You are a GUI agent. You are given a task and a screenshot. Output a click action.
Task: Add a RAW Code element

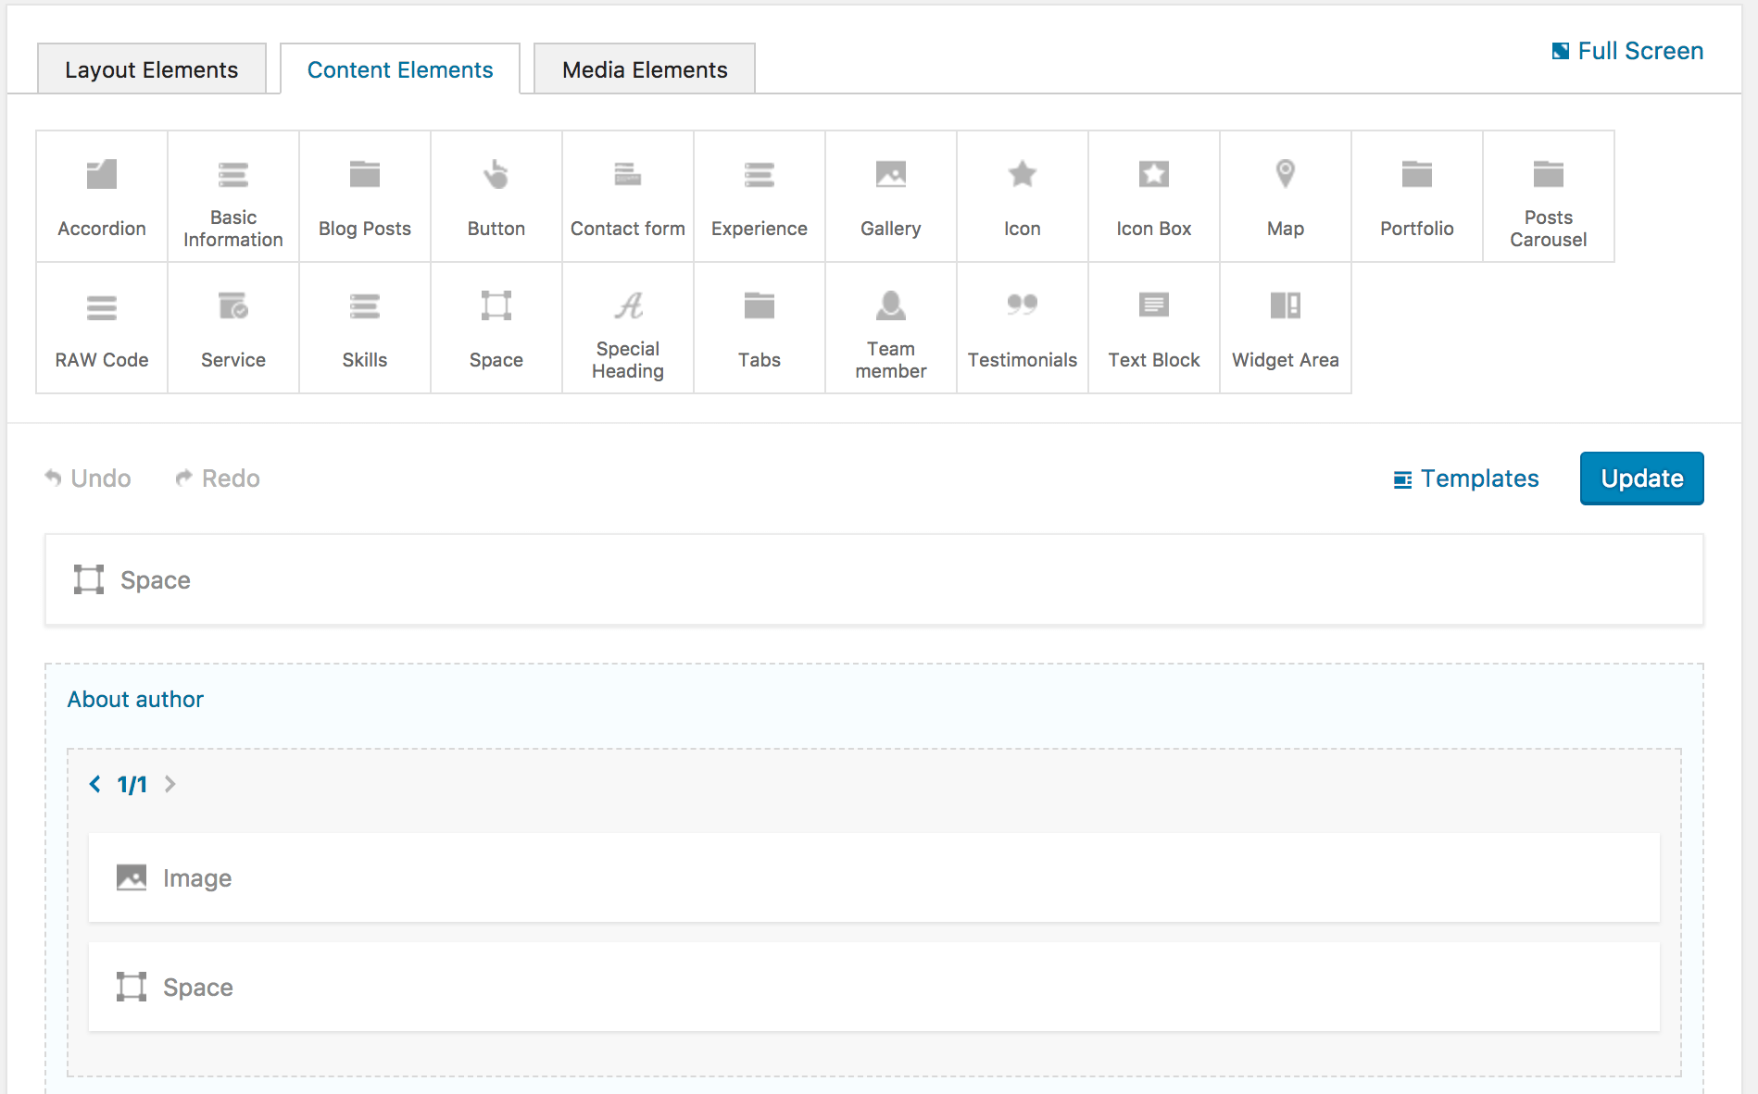pos(102,328)
